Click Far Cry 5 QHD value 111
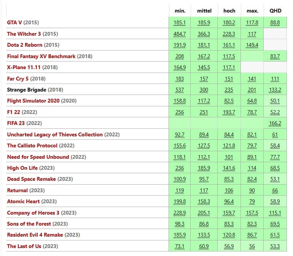 tap(275, 79)
